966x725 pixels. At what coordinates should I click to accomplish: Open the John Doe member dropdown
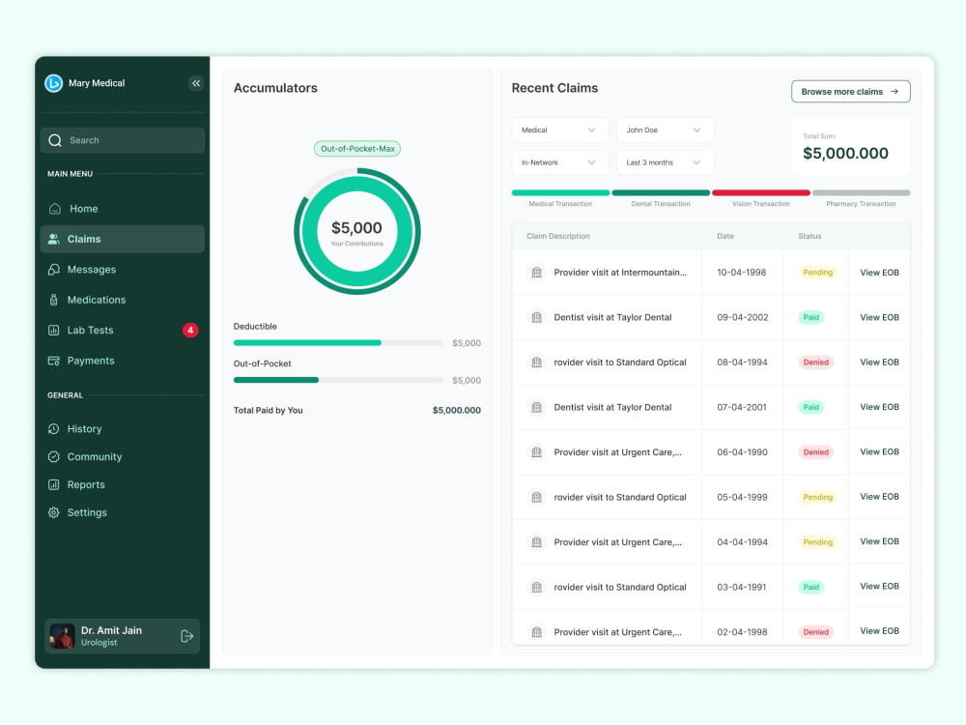[x=665, y=130]
